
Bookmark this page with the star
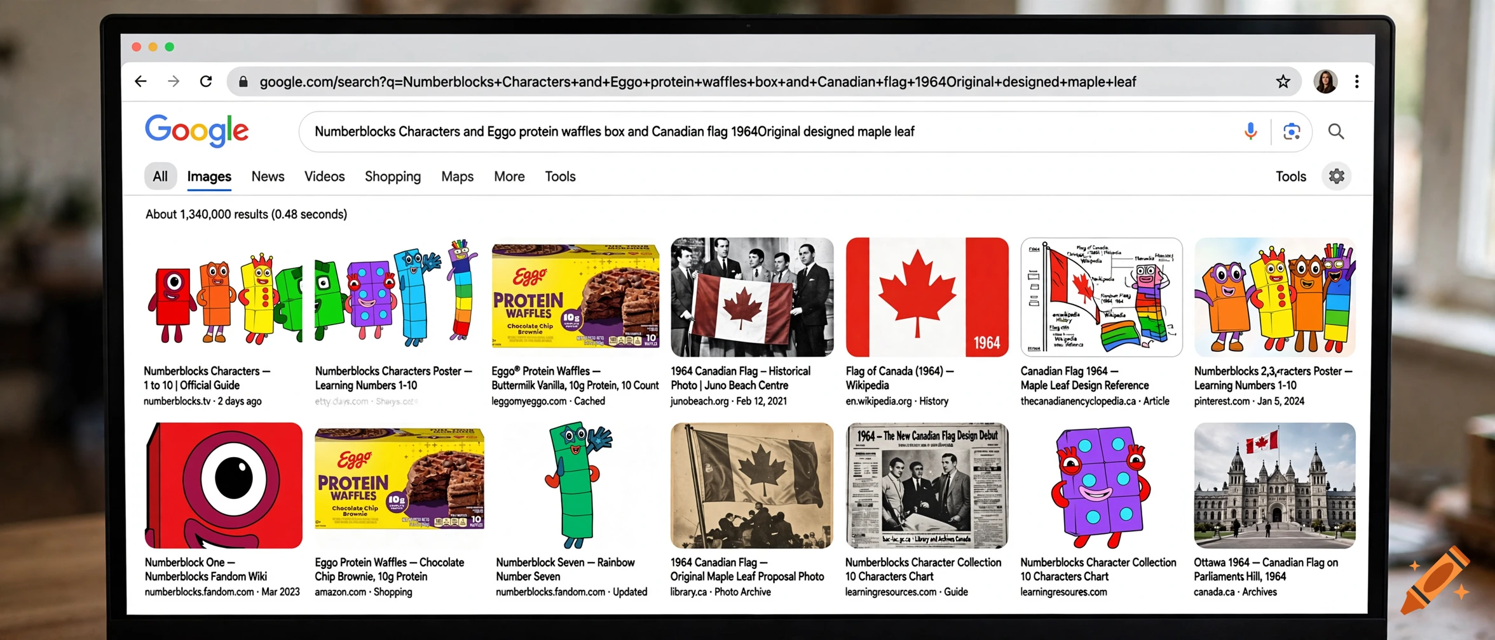[1283, 81]
